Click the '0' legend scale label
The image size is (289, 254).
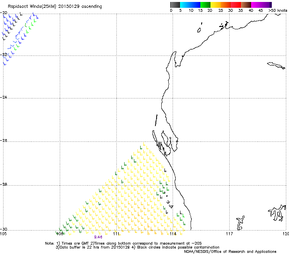click(x=171, y=11)
